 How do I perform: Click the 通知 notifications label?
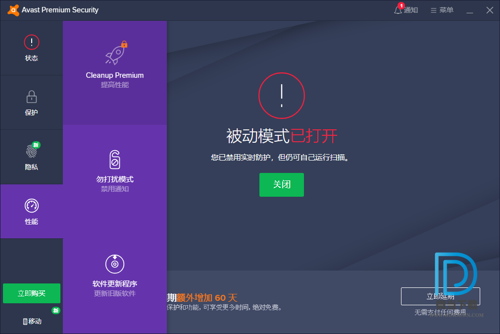[411, 10]
